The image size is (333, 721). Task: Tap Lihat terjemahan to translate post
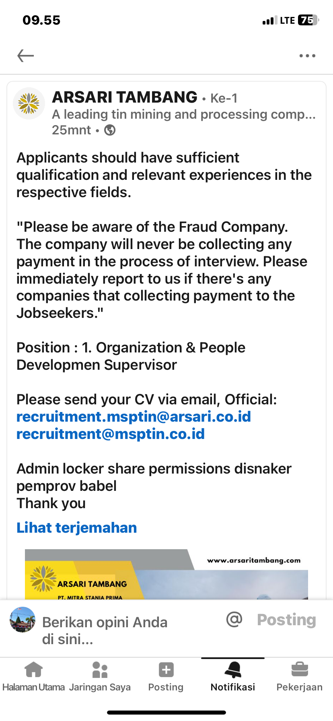click(77, 527)
